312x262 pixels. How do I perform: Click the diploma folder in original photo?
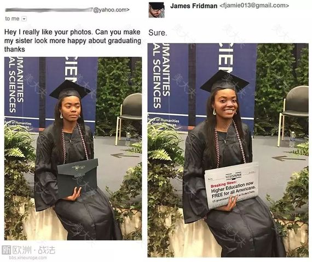click(78, 178)
